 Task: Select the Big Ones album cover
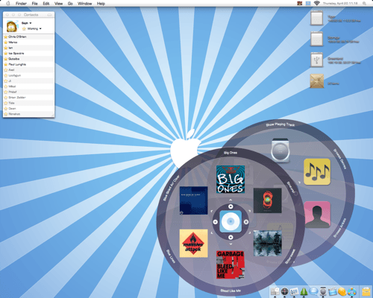pos(231,180)
